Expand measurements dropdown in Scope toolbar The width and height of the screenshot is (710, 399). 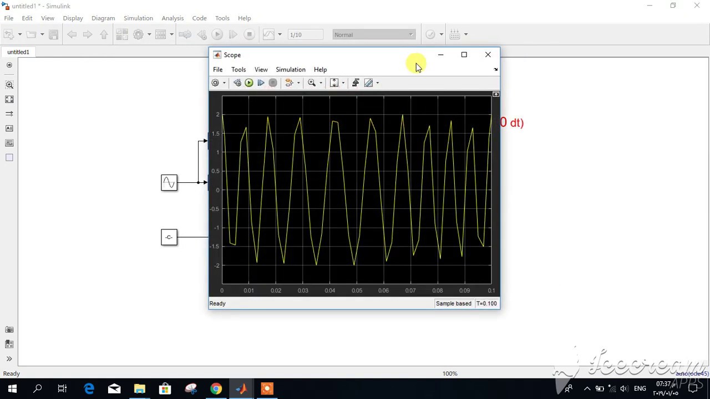coord(377,83)
